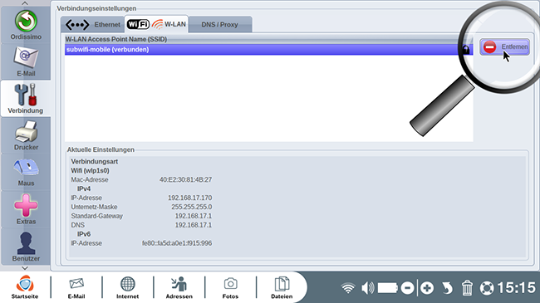Open the Ordissimo settings icon
This screenshot has height=303, width=540.
click(x=26, y=25)
